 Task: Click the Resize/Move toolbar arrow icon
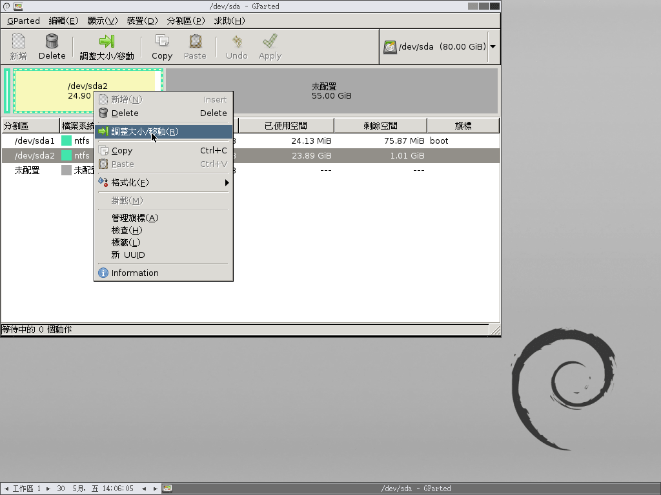(x=107, y=42)
